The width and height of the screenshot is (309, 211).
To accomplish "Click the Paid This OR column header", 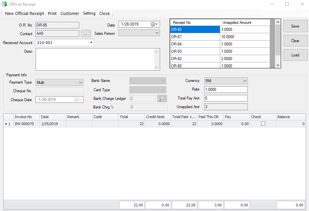I will coord(211,117).
